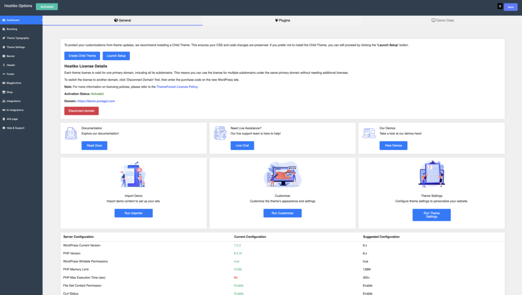Click the WordPress Writable Permissions label
This screenshot has height=295, width=522.
click(85, 261)
